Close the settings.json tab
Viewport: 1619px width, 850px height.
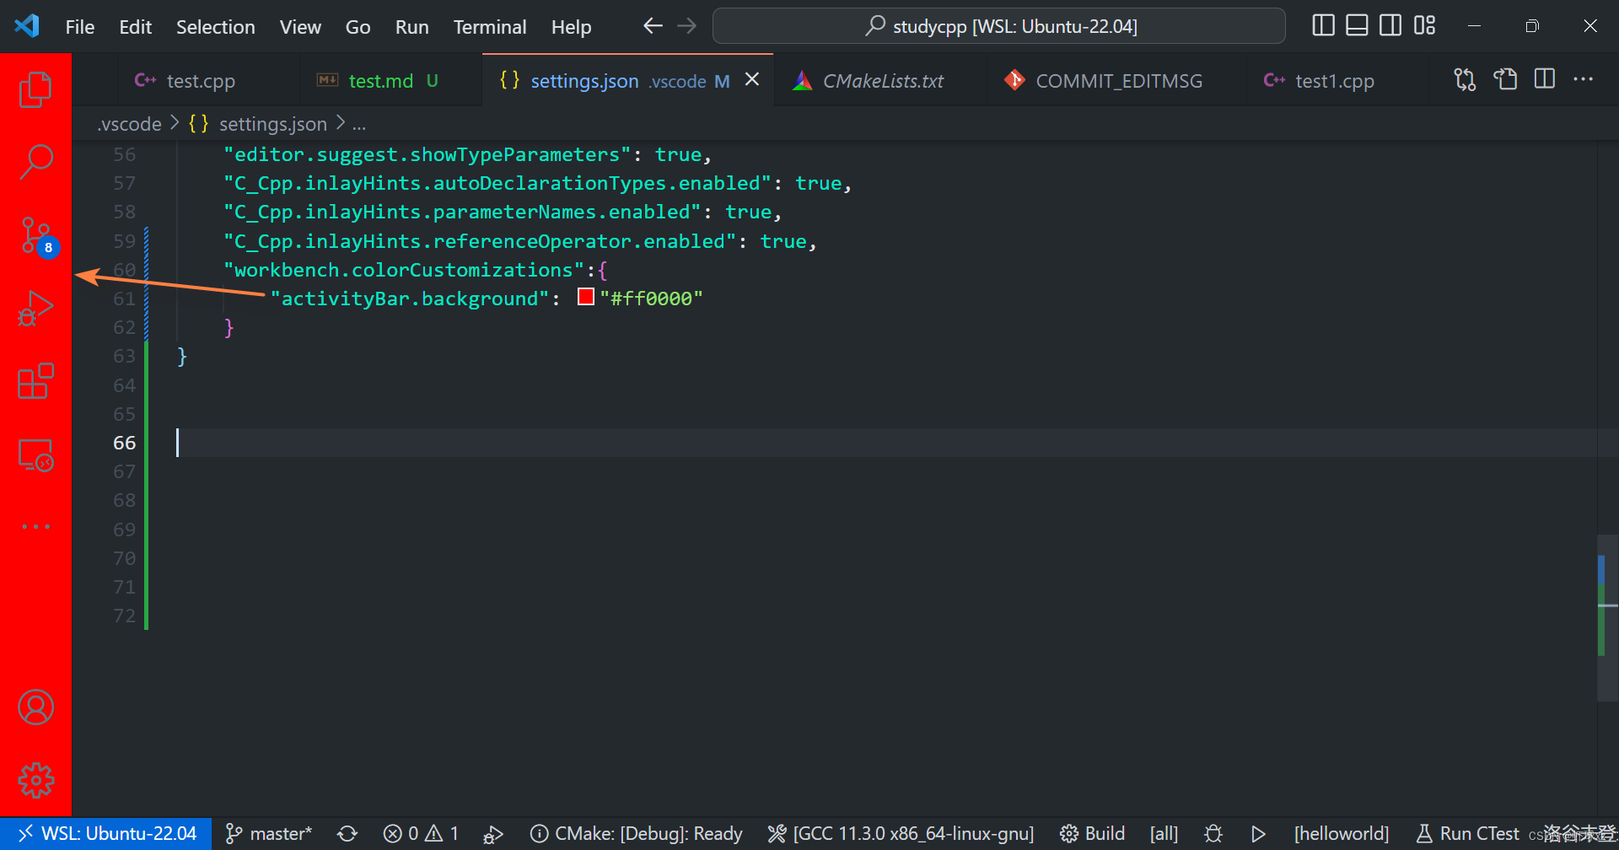[752, 79]
